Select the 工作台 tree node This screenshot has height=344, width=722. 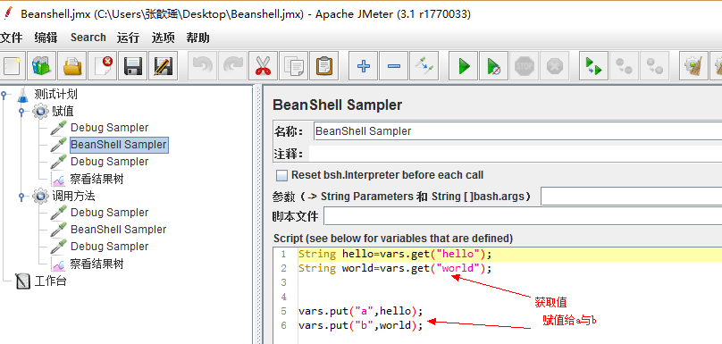(50, 281)
